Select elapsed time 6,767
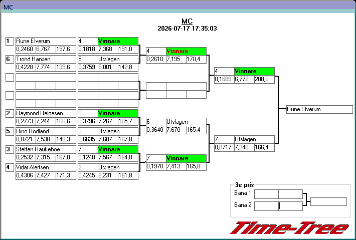The width and height of the screenshot is (356, 240). (46, 49)
